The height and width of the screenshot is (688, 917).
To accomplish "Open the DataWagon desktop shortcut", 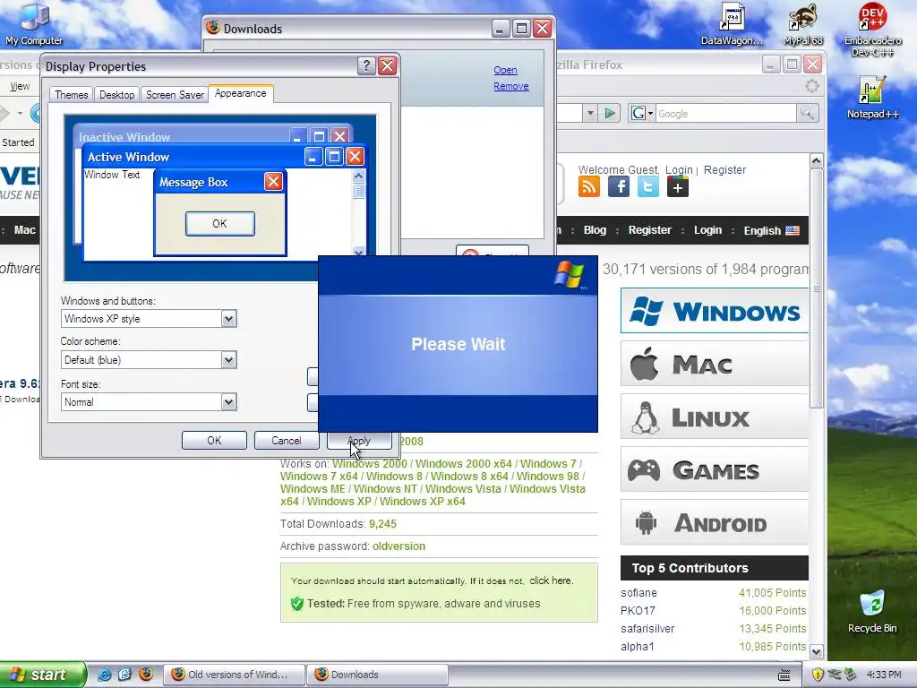I will tap(732, 23).
